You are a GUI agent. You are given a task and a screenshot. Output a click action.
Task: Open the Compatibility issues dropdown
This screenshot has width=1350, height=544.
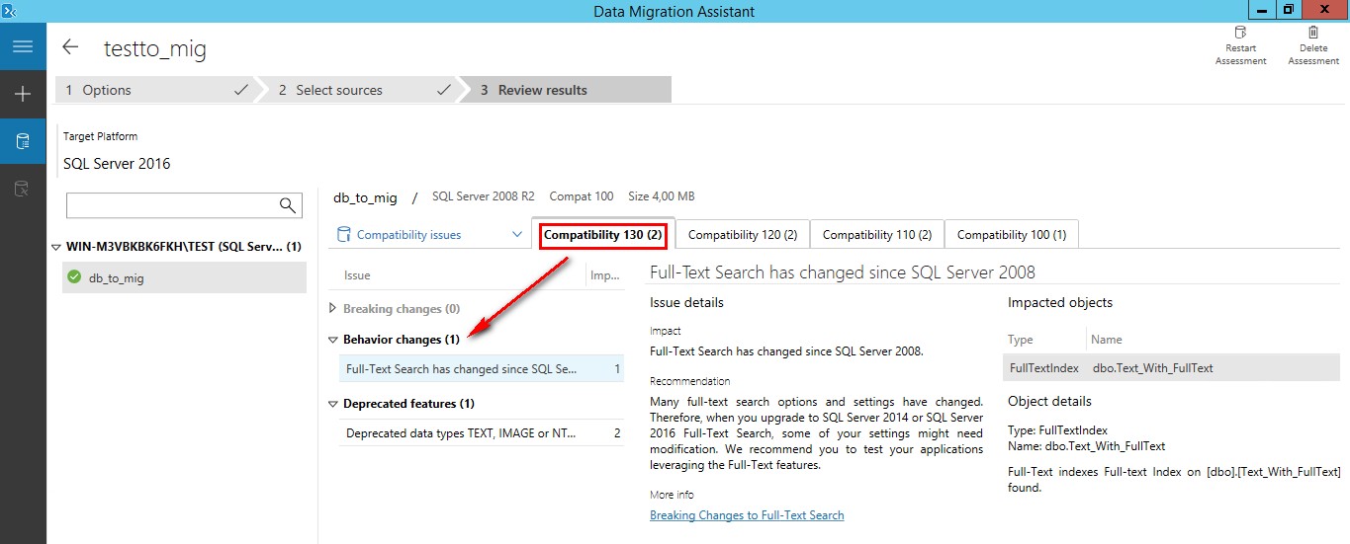point(517,235)
